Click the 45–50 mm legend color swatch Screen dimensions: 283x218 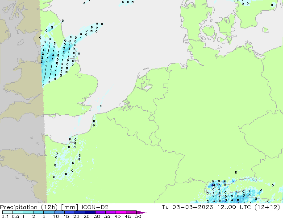point(131,212)
